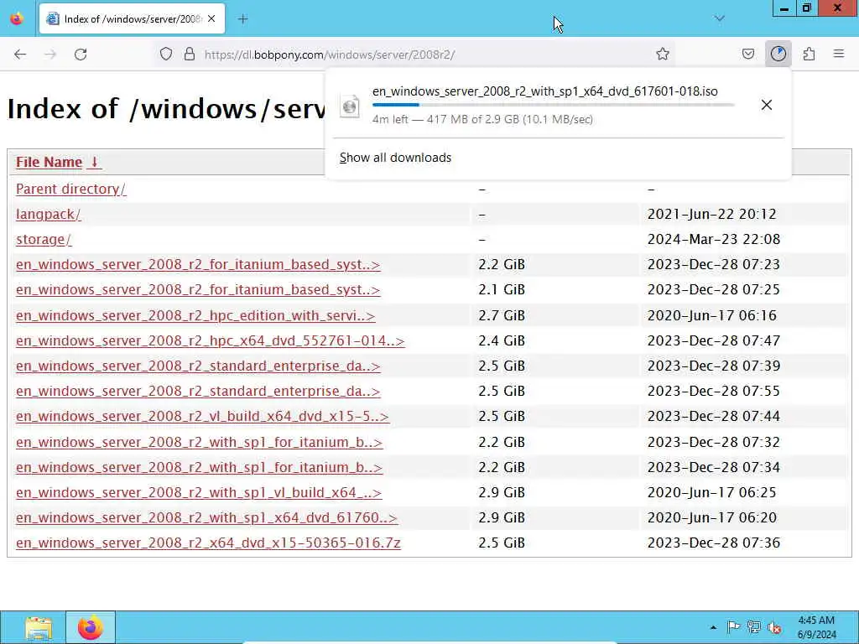
Task: Open the list all tabs chevron
Action: coord(719,18)
